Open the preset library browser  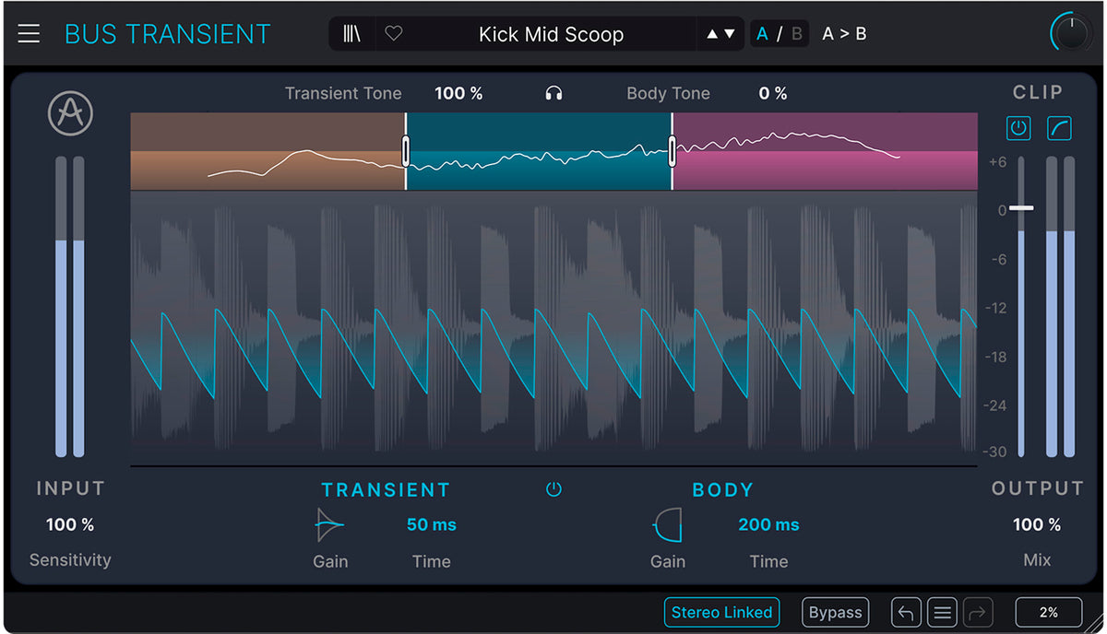point(352,34)
